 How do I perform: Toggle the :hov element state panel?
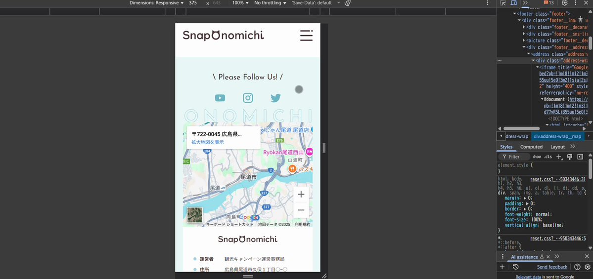[x=537, y=157]
